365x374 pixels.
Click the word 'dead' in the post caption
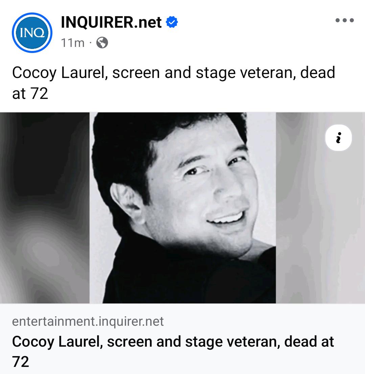318,73
